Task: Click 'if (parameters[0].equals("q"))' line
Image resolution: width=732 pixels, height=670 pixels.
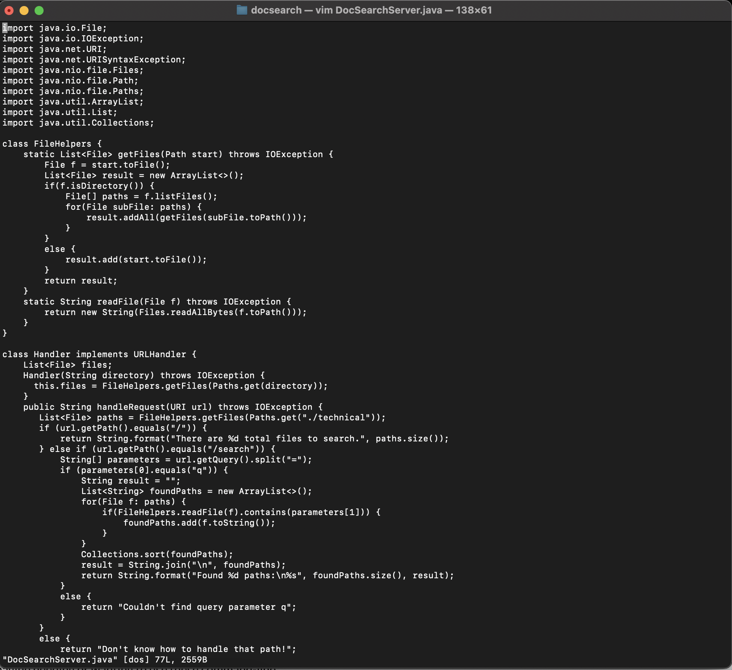Action: click(x=144, y=470)
